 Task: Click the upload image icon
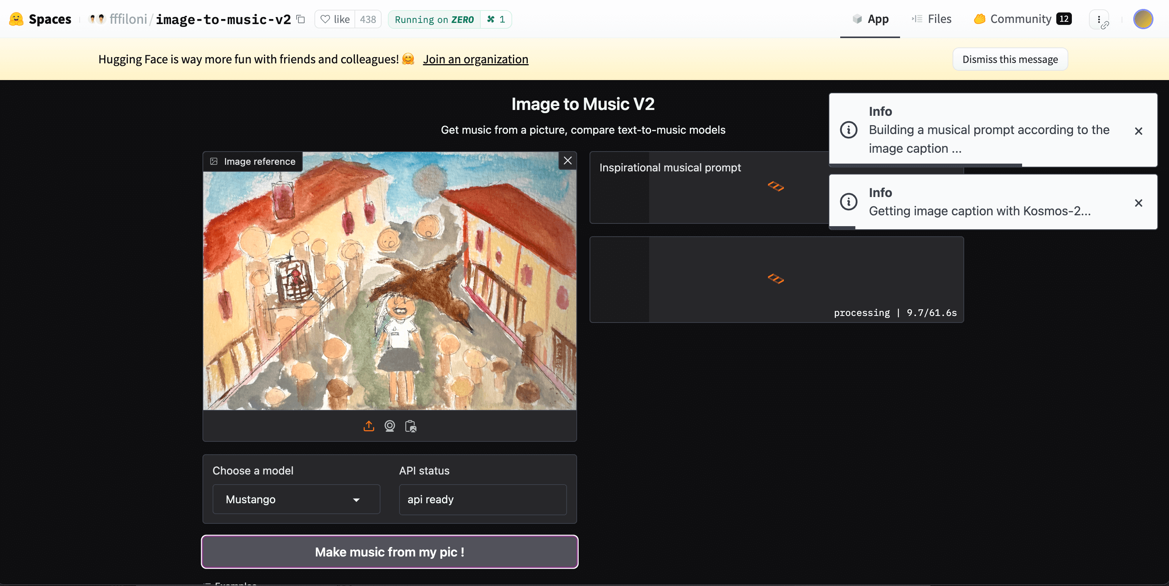click(368, 426)
